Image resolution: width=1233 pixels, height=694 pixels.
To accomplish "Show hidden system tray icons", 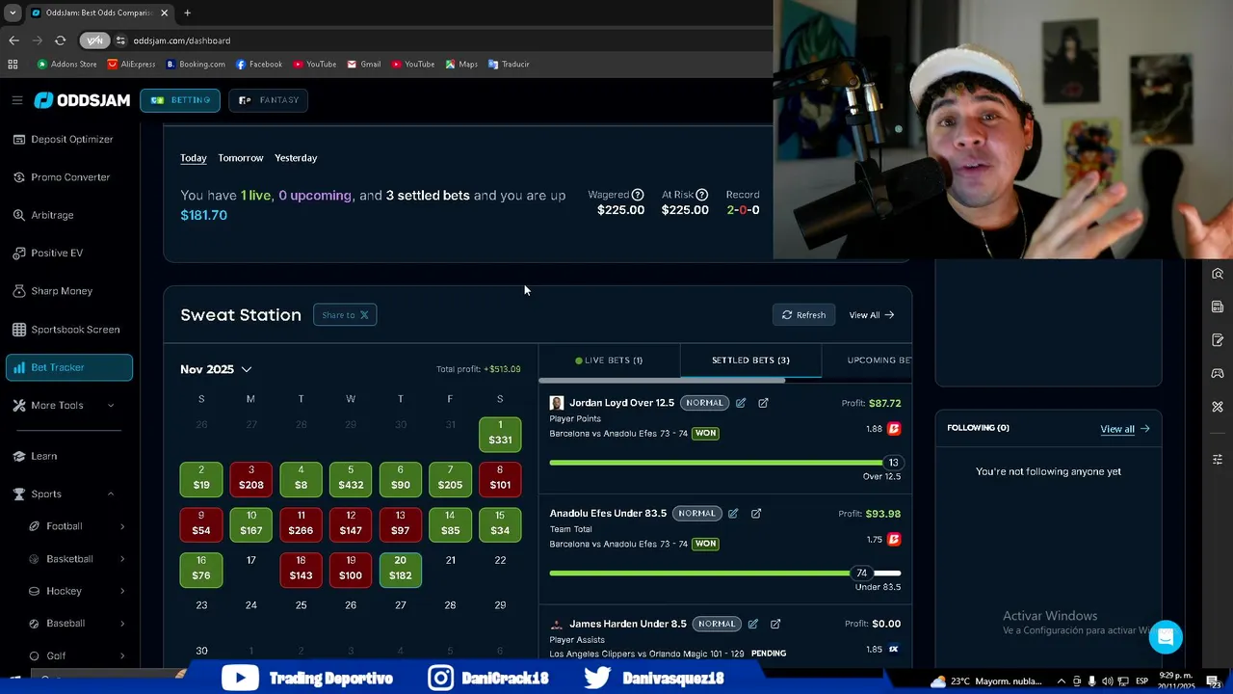I will tap(1063, 681).
